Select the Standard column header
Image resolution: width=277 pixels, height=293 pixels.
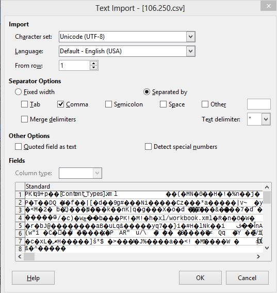143,187
